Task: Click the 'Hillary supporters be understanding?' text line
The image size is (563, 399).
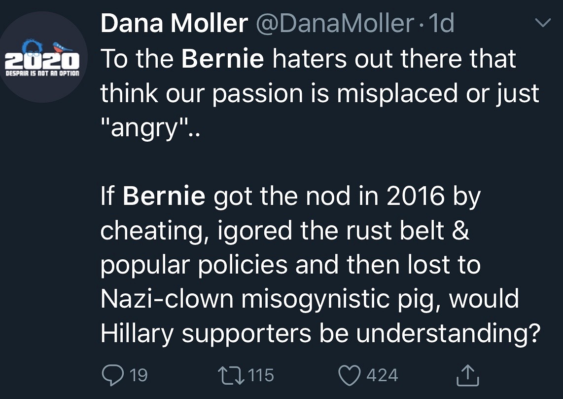Action: 318,333
